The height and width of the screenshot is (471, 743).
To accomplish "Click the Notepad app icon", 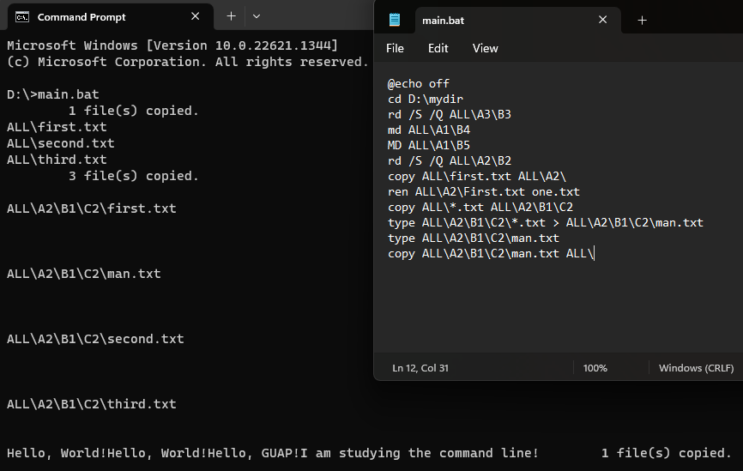I will pyautogui.click(x=395, y=20).
